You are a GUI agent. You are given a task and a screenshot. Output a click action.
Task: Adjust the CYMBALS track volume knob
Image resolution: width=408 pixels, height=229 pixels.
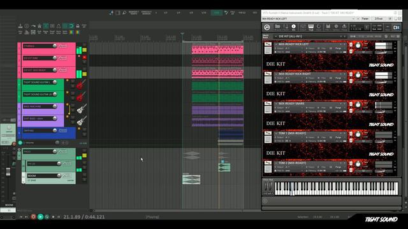click(x=55, y=46)
